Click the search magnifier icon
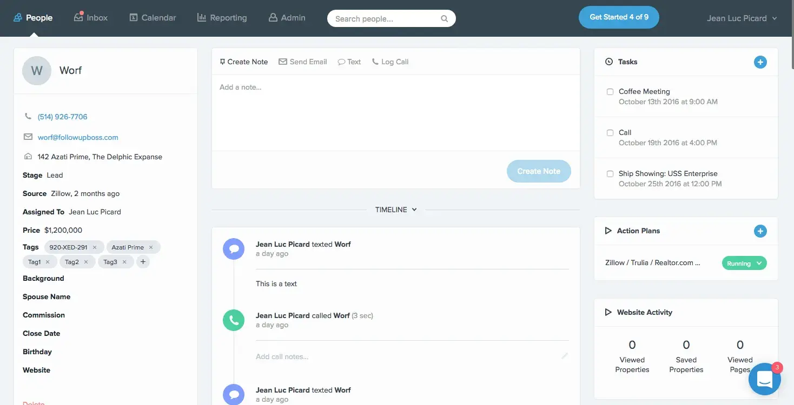The image size is (794, 405). 444,18
